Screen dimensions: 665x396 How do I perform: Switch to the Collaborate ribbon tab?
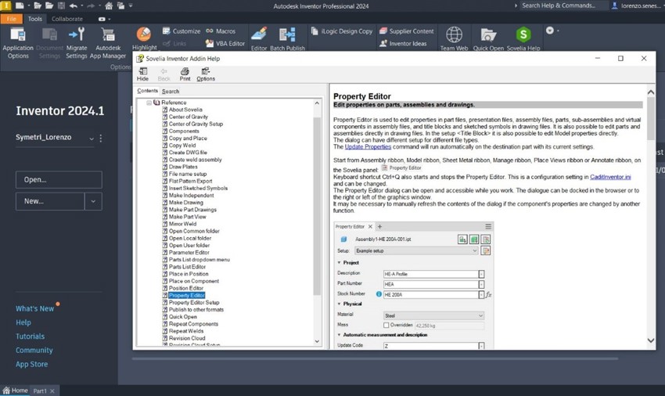coord(67,19)
